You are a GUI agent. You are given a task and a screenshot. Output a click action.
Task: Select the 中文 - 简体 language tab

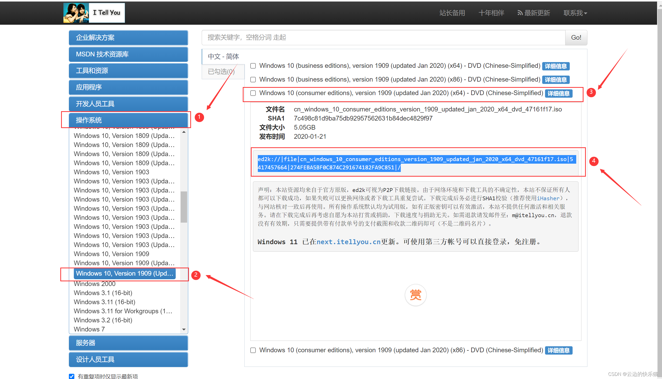pyautogui.click(x=223, y=56)
